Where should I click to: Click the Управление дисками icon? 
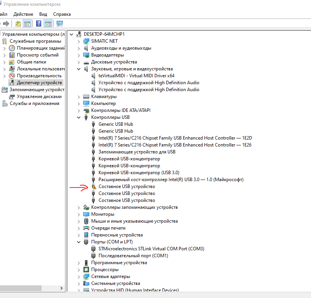coord(12,97)
